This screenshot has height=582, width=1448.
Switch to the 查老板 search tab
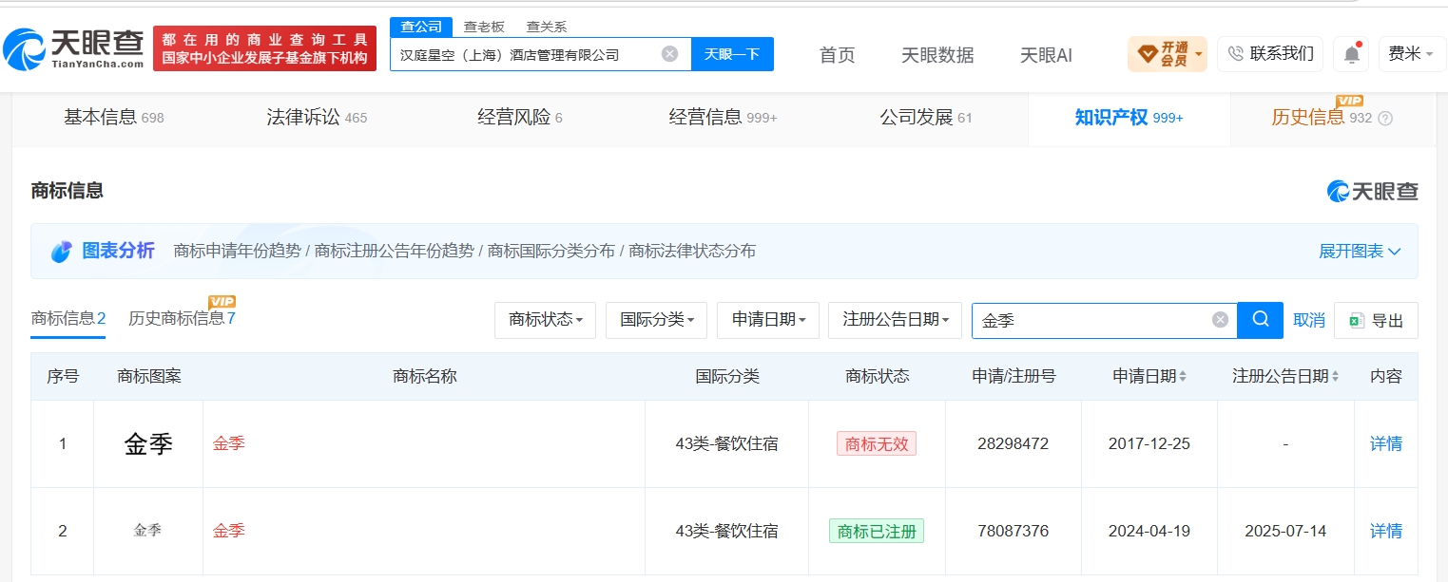[x=484, y=27]
